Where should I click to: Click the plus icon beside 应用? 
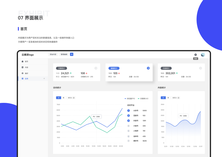point(44,78)
